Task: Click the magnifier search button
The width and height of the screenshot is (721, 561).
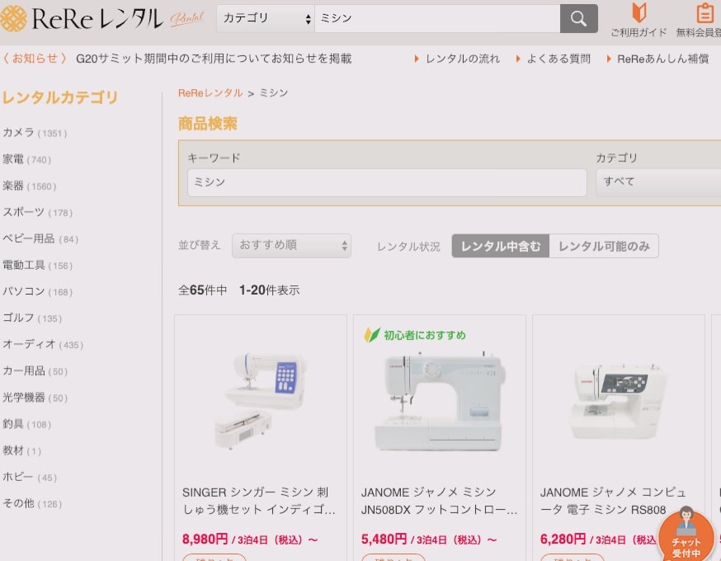Action: [578, 18]
